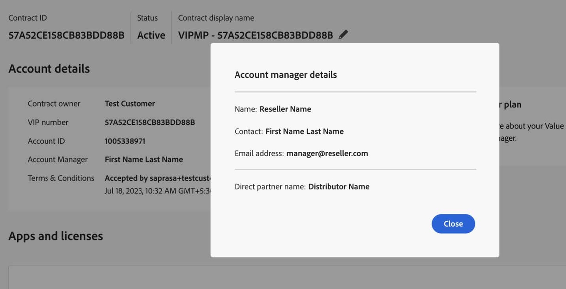Click the Account ID value 1005338971
Viewport: 566px width, 289px height.
(x=125, y=141)
